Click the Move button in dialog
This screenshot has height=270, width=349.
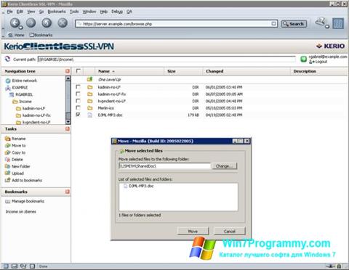[193, 231]
